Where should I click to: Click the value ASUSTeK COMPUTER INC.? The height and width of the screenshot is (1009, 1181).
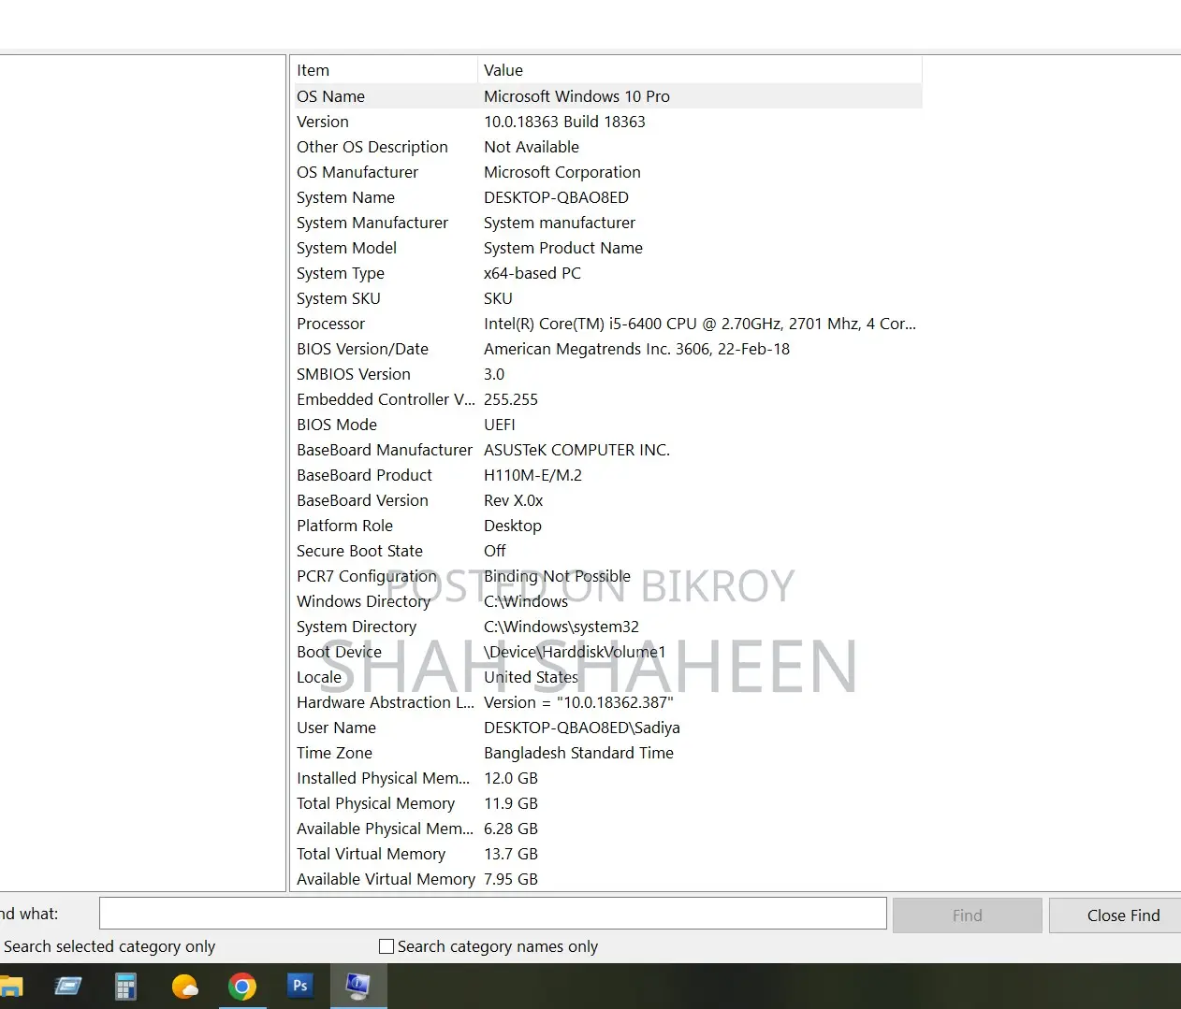click(x=576, y=450)
